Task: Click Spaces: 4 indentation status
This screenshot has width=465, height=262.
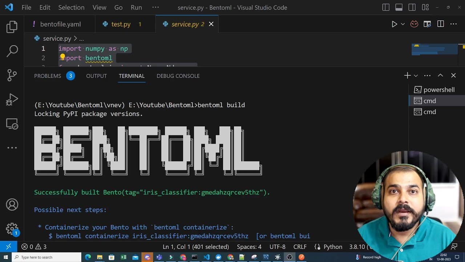Action: click(x=249, y=247)
